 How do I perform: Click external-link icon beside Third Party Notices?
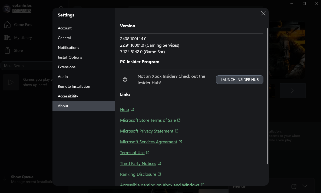click(159, 163)
